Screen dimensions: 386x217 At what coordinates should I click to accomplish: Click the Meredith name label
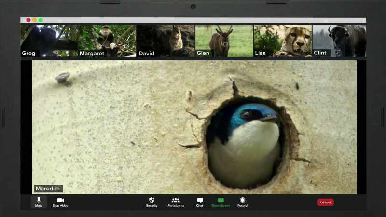pos(48,189)
